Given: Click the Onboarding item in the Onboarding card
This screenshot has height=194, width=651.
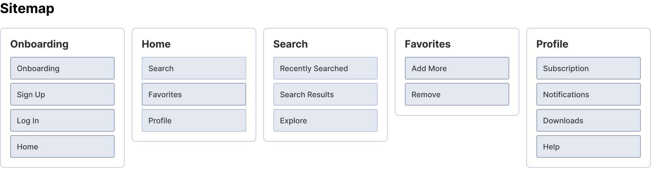Looking at the screenshot, I should click(x=62, y=68).
